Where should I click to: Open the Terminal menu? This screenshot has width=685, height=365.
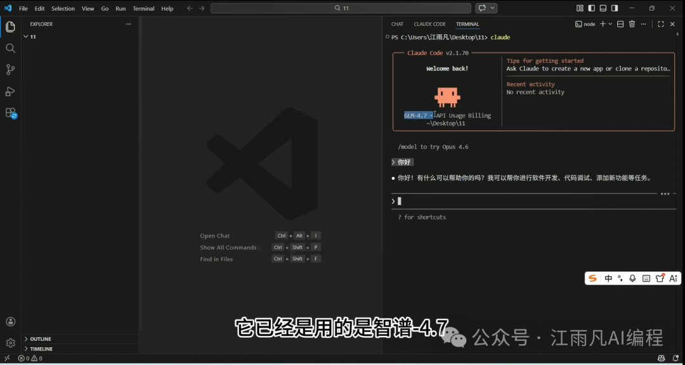click(x=143, y=8)
